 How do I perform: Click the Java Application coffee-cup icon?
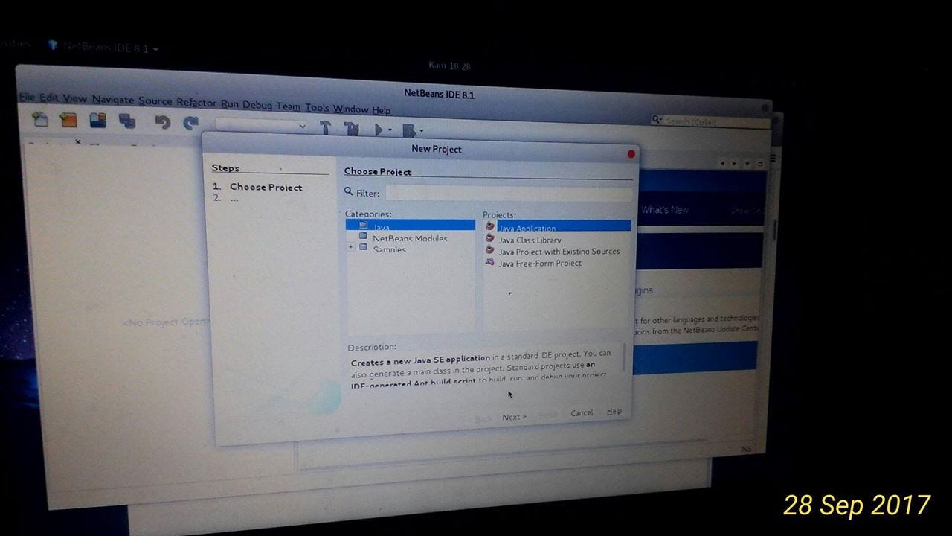[x=489, y=226]
